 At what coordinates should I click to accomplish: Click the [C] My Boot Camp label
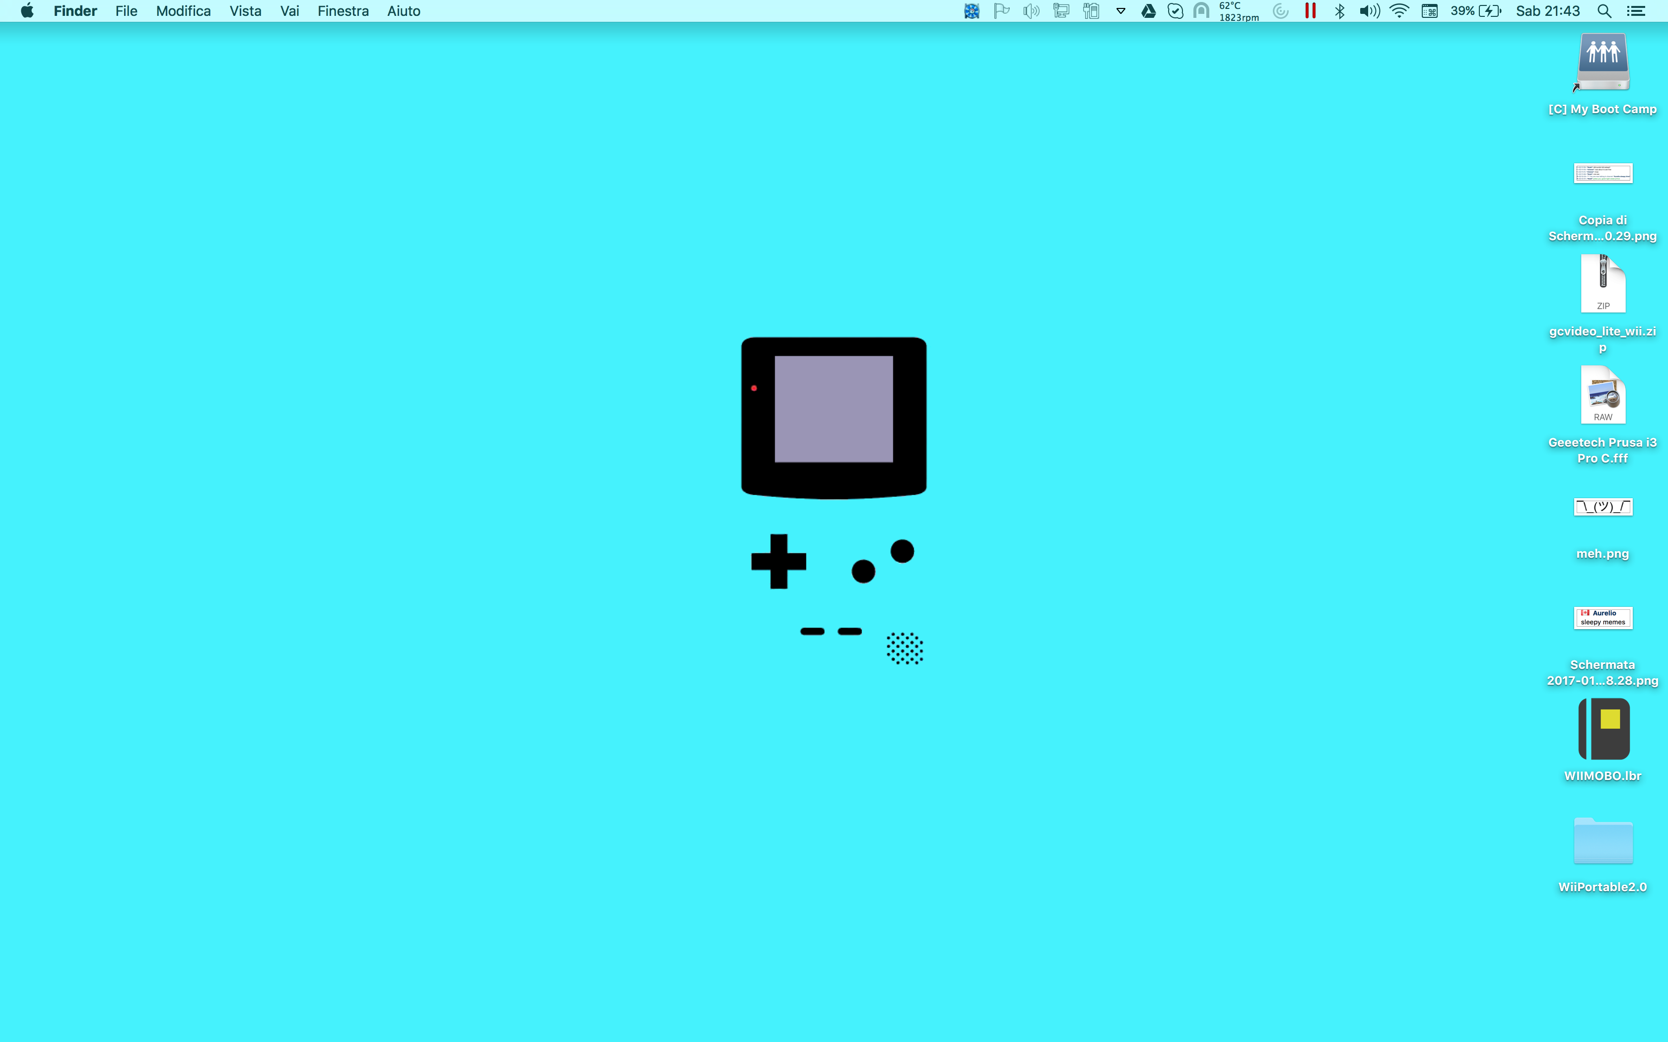1602,109
